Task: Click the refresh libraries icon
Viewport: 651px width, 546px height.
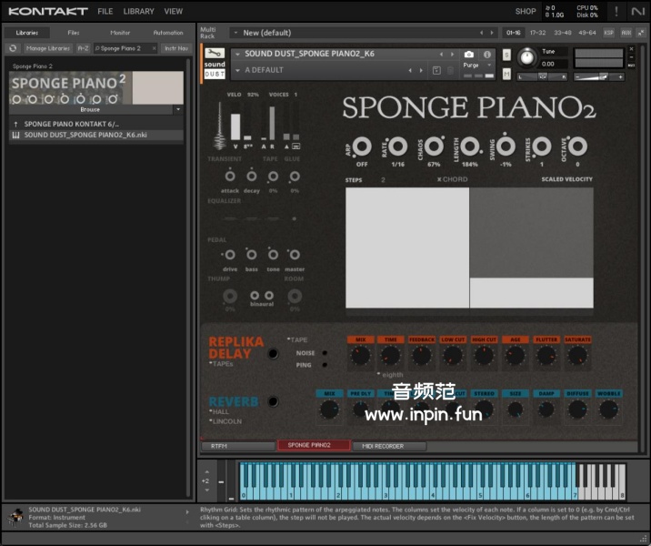Action: tap(13, 48)
